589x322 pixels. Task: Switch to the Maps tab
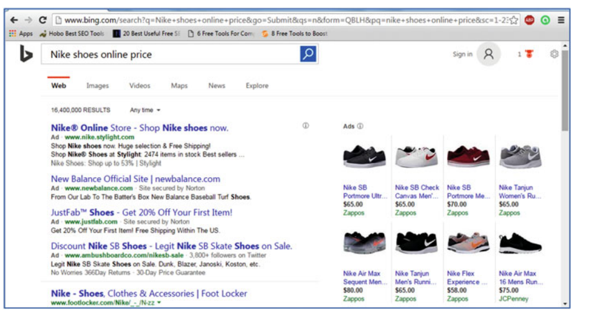coord(179,85)
